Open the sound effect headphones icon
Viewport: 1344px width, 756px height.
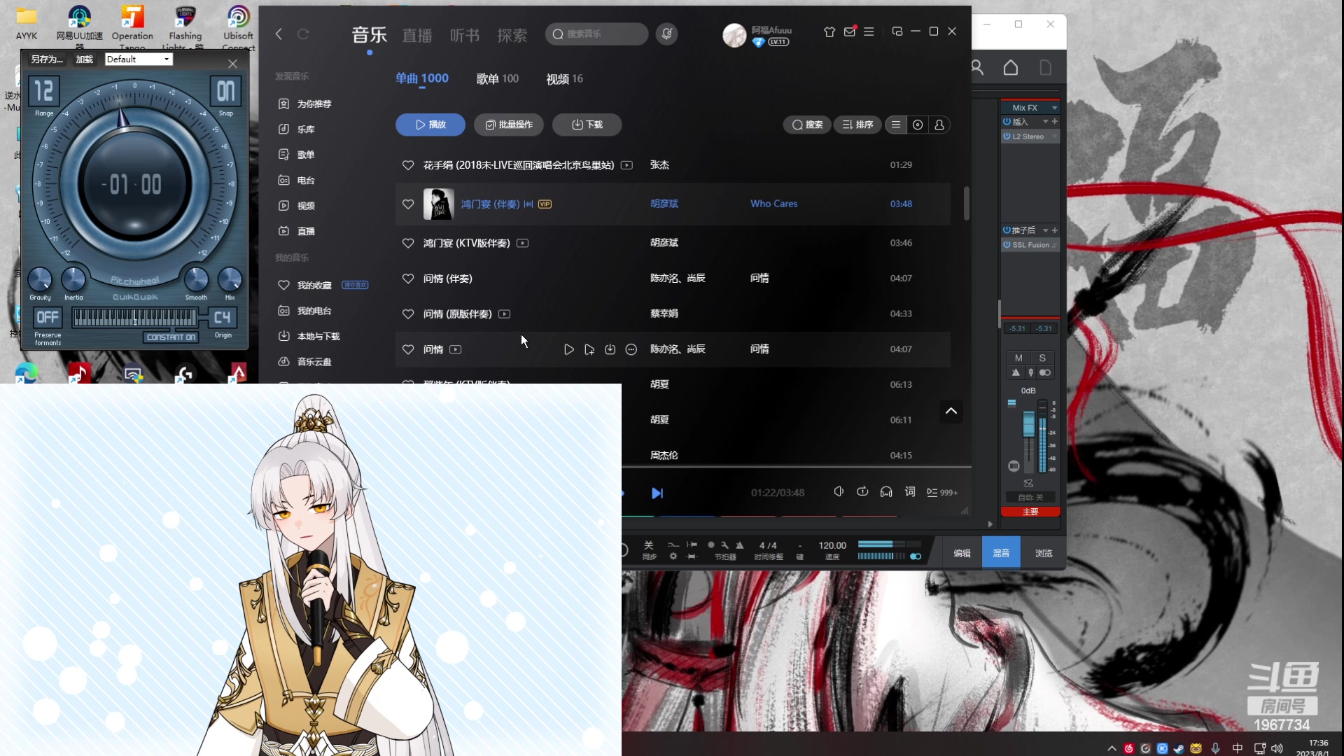pyautogui.click(x=886, y=492)
